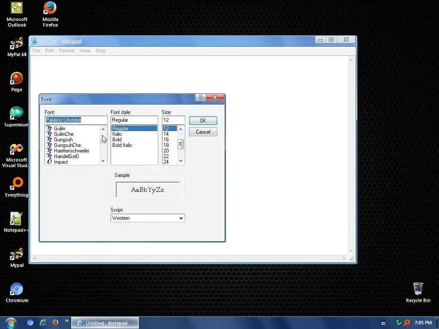439x329 pixels.
Task: Select size 22 in list
Action: coord(170,156)
